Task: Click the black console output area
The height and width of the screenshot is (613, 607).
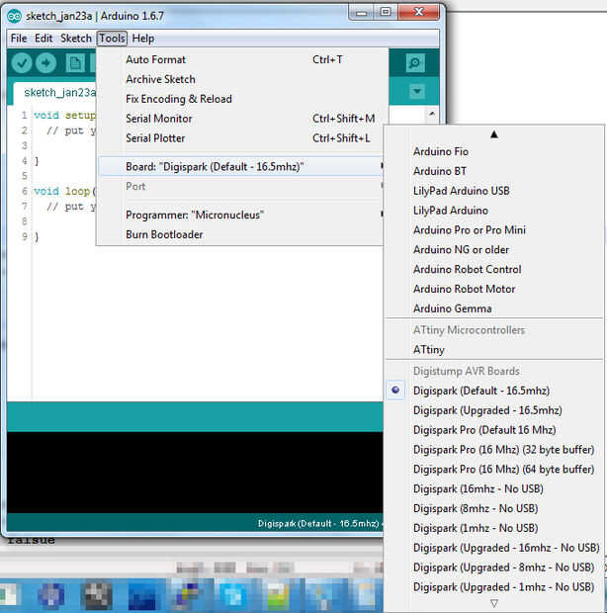Action: coord(195,473)
